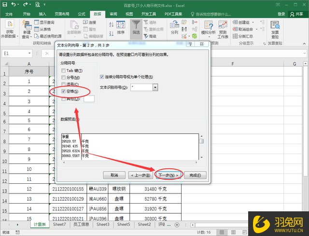Check the 其他 other delimiter checkbox
This screenshot has width=309, height=236.
tap(63, 99)
